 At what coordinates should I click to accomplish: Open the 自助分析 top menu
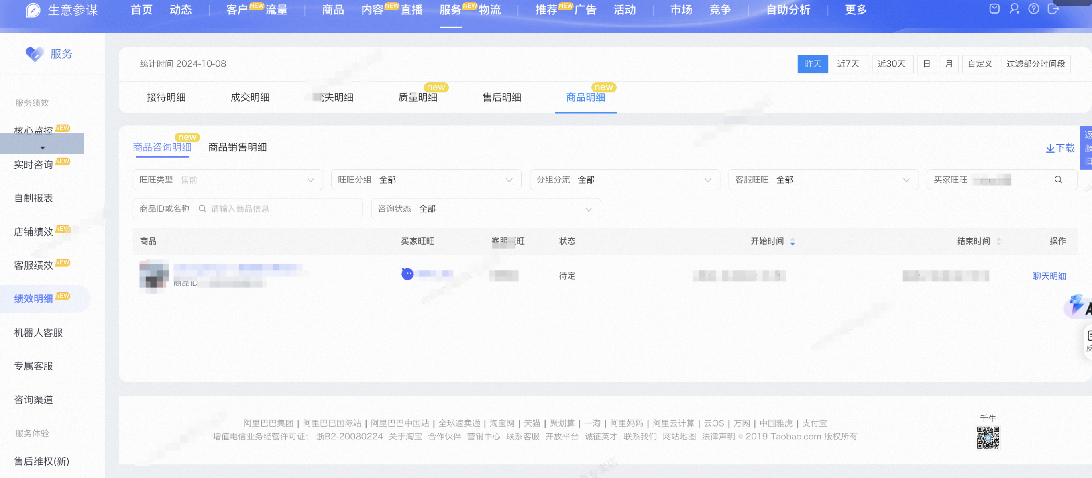coord(788,10)
